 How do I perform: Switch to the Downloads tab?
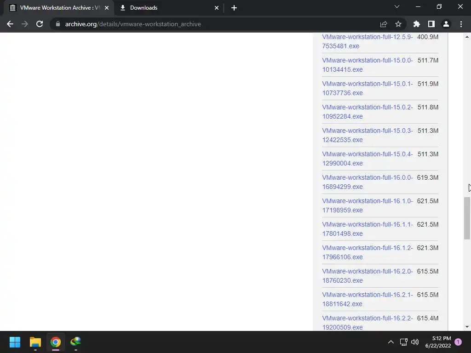tap(169, 8)
